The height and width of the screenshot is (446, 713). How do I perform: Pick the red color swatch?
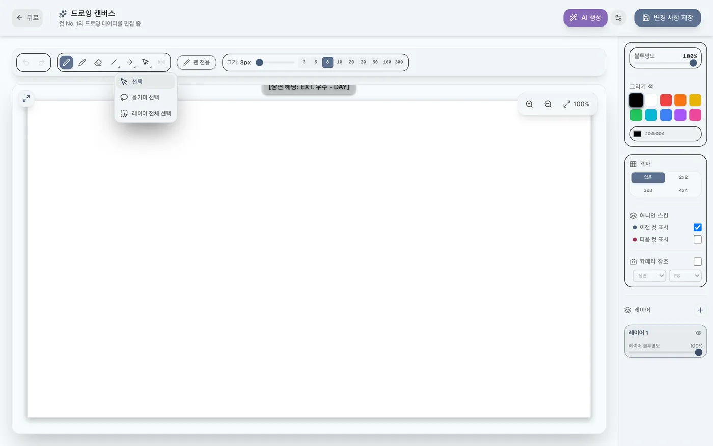click(666, 100)
